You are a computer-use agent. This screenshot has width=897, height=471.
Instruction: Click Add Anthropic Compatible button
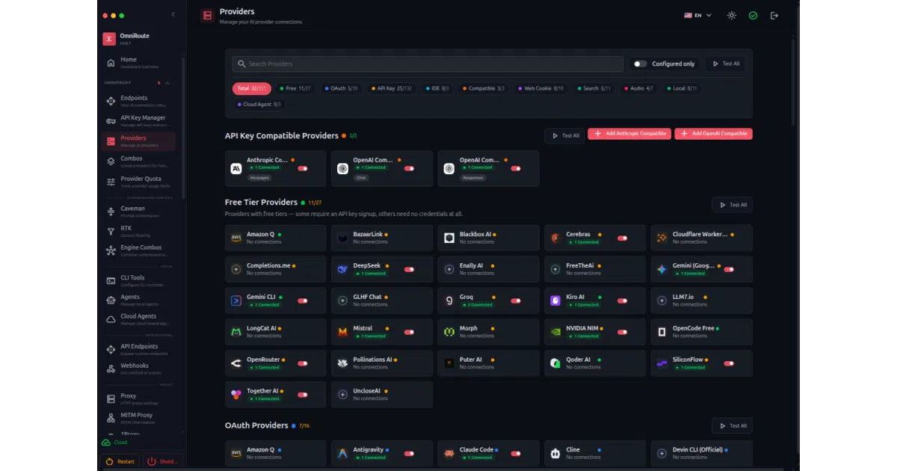629,134
